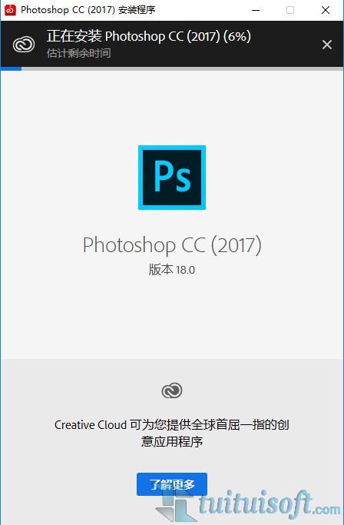Minimize the installer window
Screen dimensions: 344x525
click(x=256, y=10)
